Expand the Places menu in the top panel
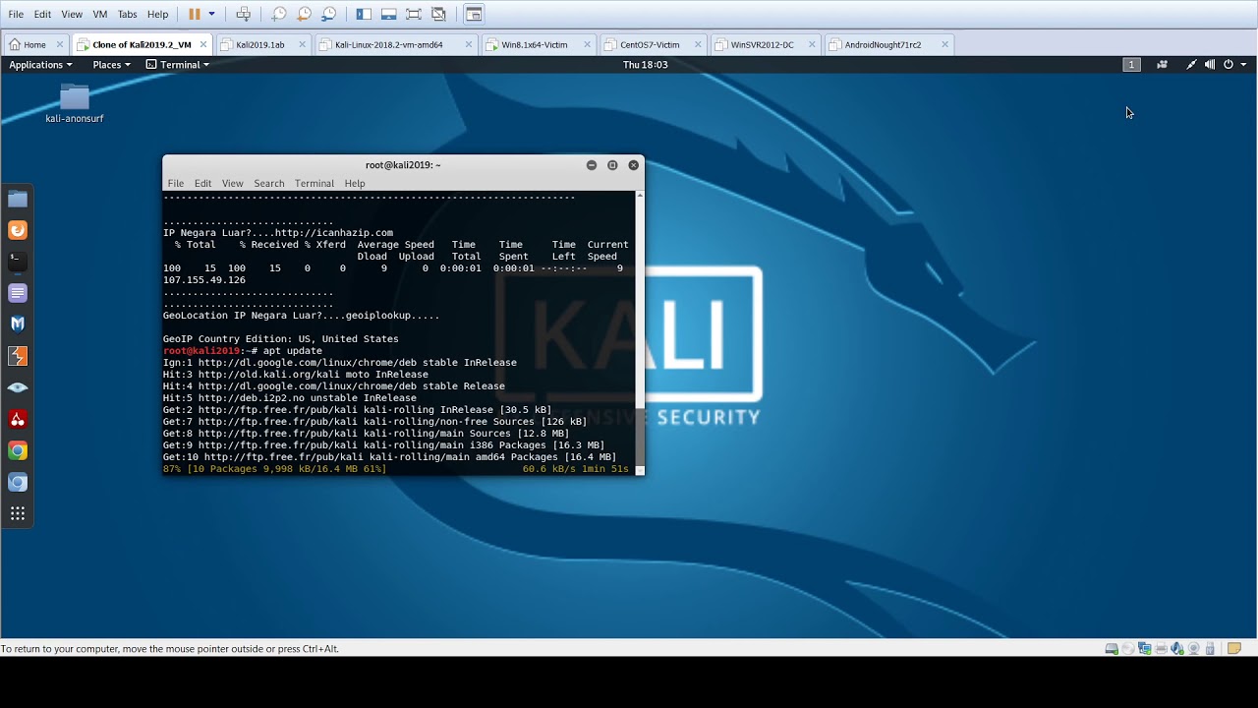This screenshot has height=708, width=1258. [x=111, y=65]
